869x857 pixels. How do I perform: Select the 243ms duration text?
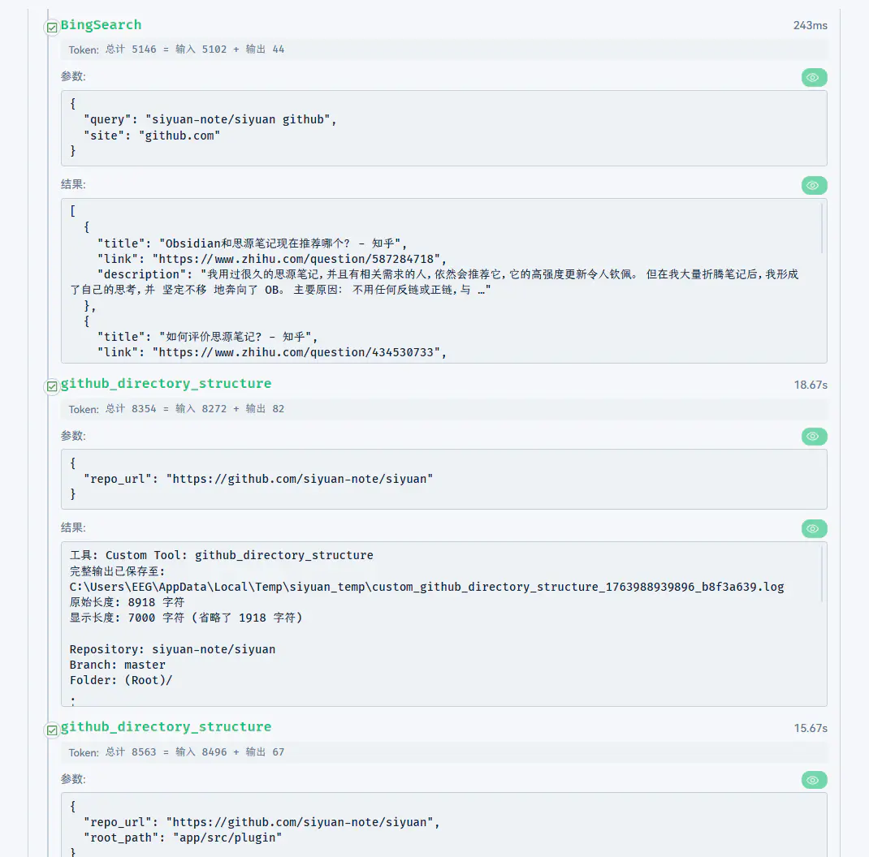click(810, 25)
